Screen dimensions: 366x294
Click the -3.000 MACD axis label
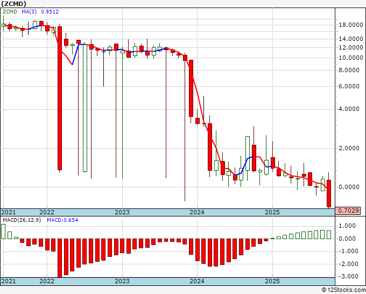coord(348,276)
